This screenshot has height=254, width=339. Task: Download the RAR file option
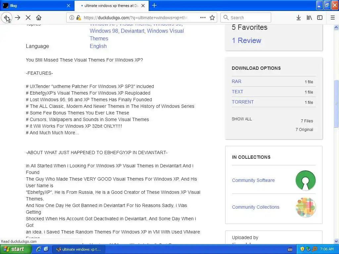236,81
